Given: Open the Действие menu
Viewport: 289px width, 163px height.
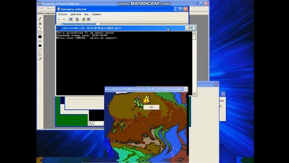Looking at the screenshot, I should [76, 14].
